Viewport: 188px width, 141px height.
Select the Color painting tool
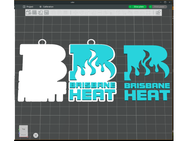click(130, 13)
